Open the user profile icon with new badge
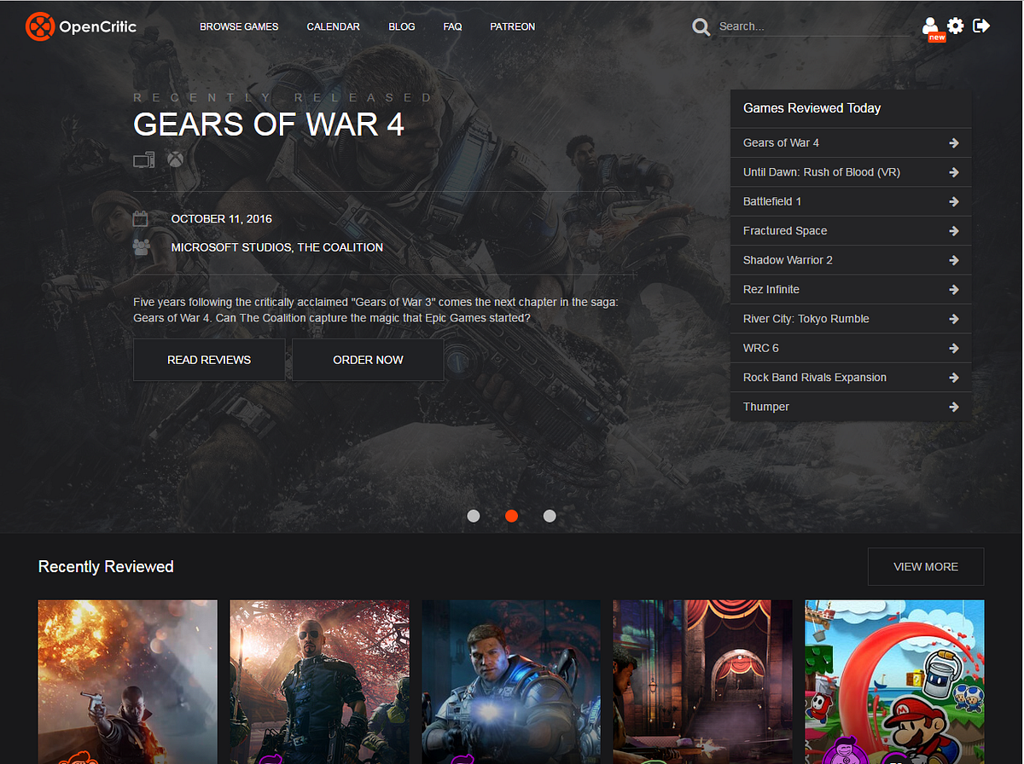1024x764 pixels. coord(930,26)
